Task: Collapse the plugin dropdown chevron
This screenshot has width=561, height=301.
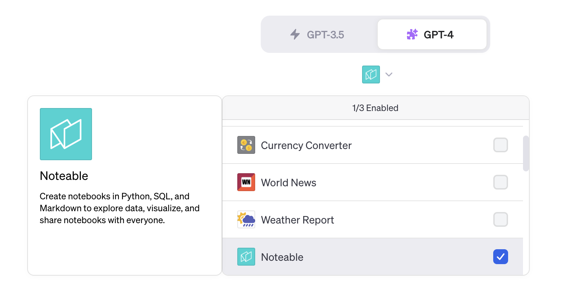Action: pyautogui.click(x=389, y=75)
